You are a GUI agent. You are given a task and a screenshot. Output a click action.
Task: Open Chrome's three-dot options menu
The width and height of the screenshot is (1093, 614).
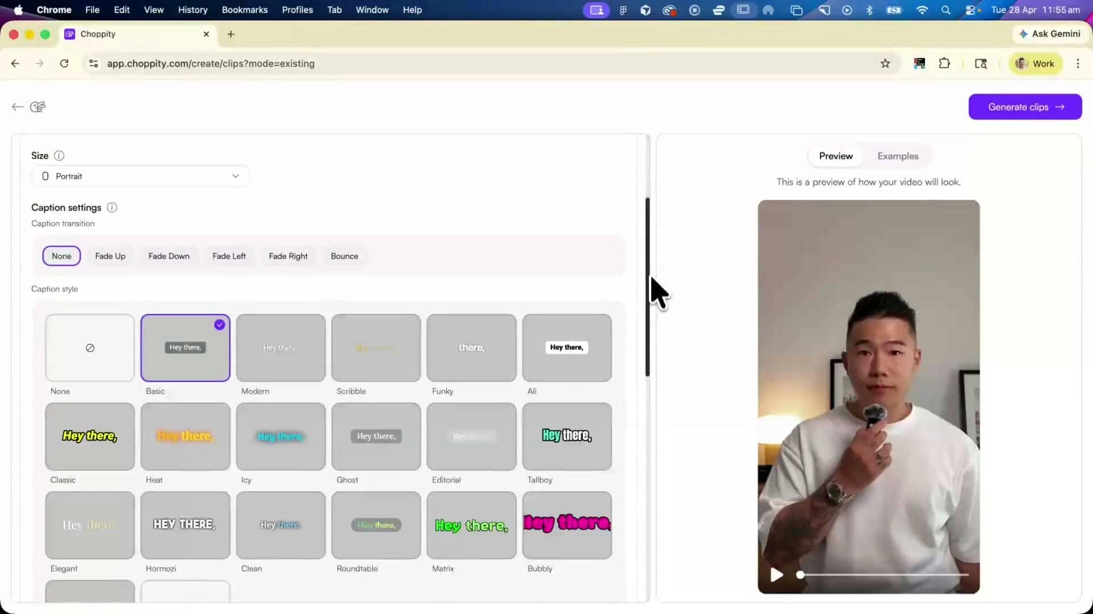(1078, 64)
